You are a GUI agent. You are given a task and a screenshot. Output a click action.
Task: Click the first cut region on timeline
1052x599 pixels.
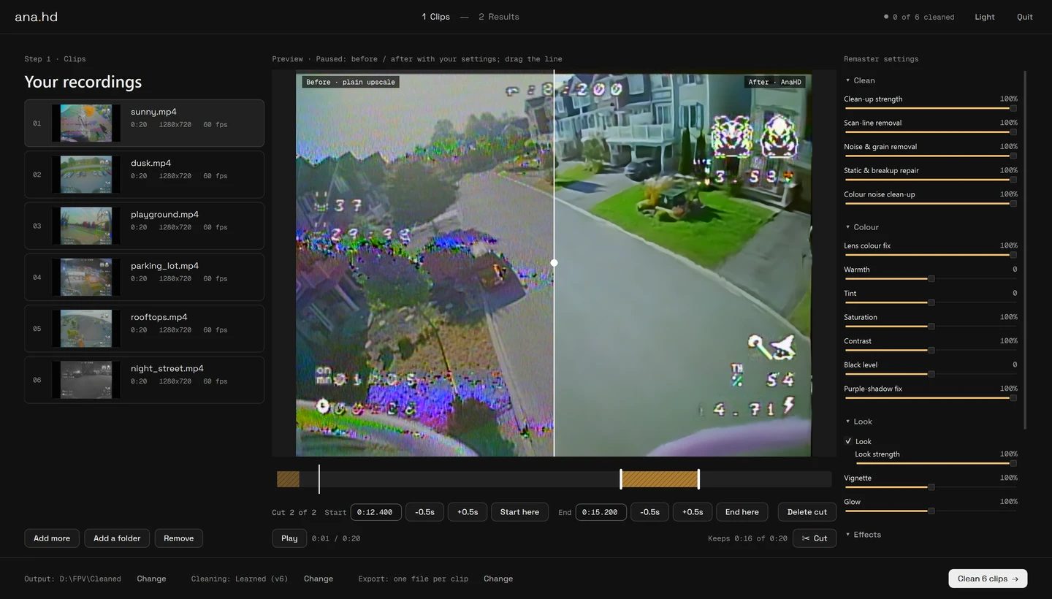coord(288,479)
